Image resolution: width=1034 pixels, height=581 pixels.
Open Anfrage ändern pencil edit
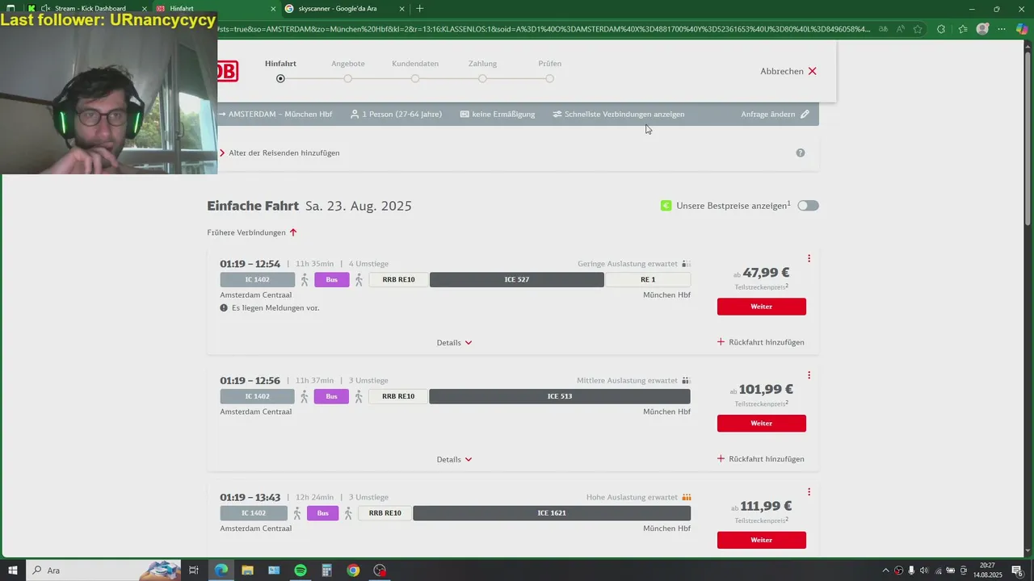tap(775, 114)
